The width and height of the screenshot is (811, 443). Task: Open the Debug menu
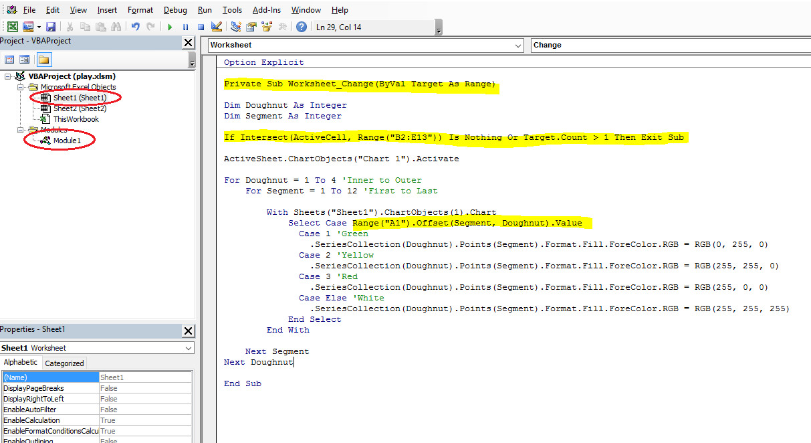coord(175,10)
